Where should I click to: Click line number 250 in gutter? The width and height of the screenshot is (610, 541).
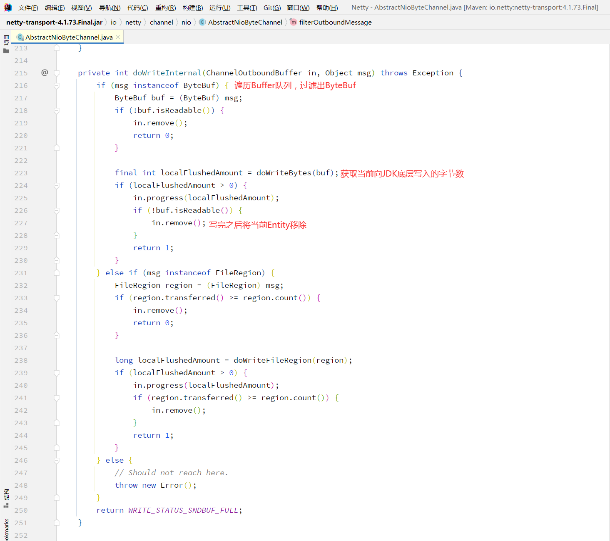[21, 510]
